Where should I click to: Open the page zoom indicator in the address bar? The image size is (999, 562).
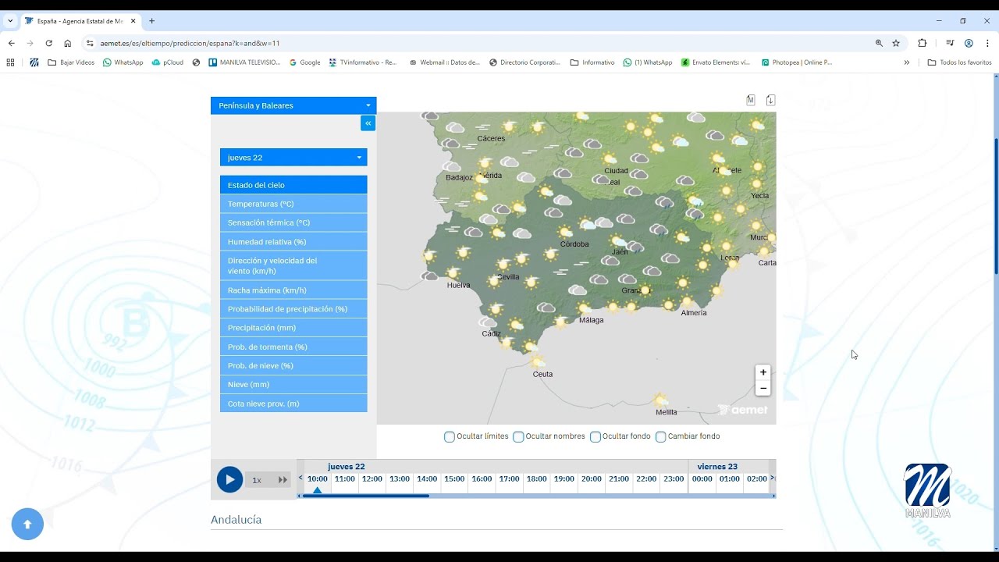point(879,43)
